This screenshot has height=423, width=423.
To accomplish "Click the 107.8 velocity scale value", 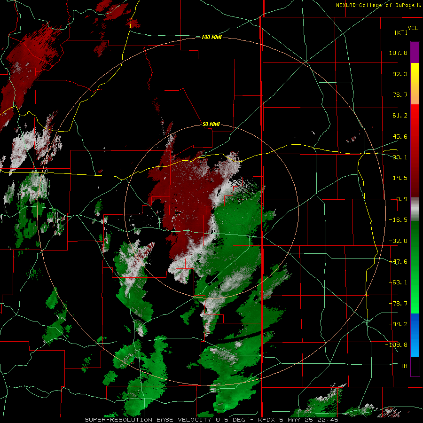I will 398,53.
